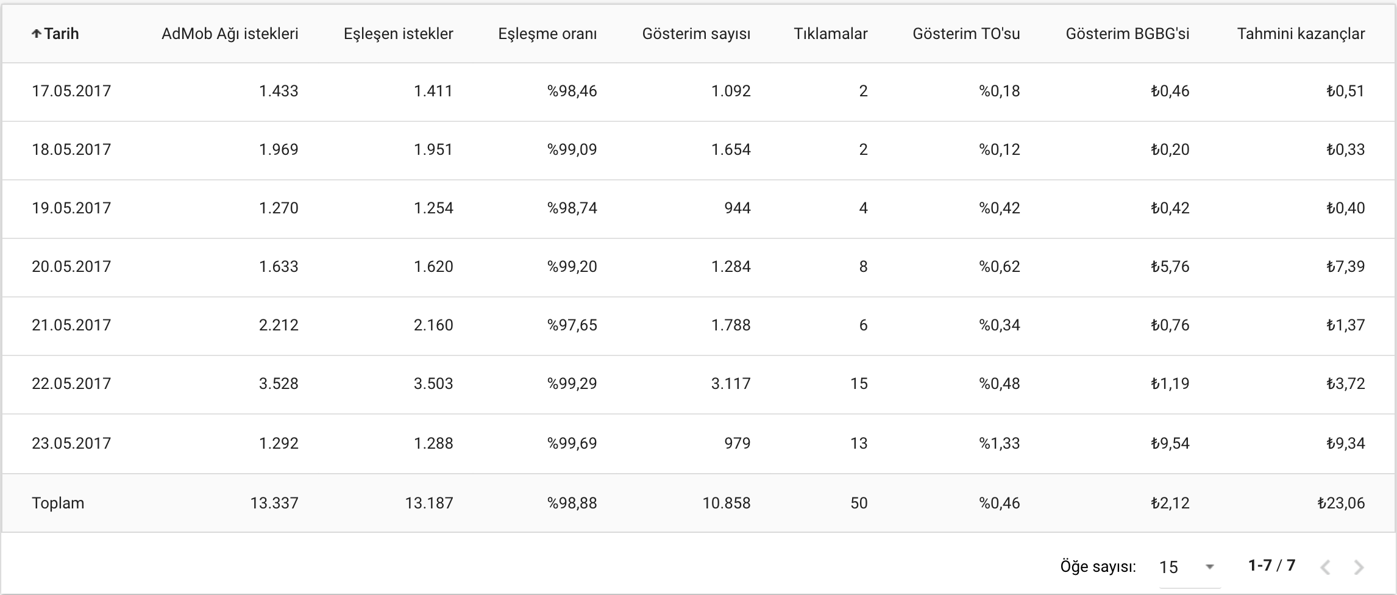Sort by Gösterim BGBG'si column header
Viewport: 1397px width, 595px height.
1128,34
